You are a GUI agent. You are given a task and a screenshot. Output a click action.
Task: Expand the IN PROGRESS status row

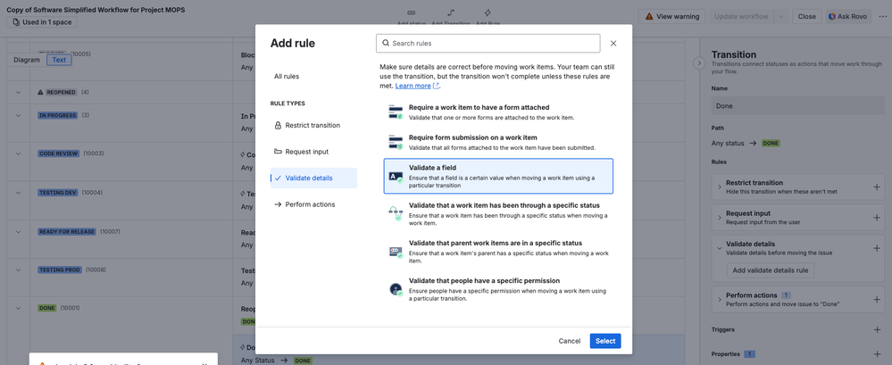(x=18, y=115)
